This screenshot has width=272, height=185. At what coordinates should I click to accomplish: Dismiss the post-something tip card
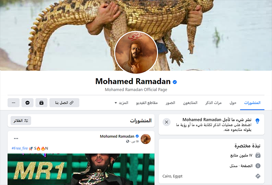pos(167,122)
